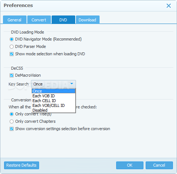Image resolution: width=177 pixels, height=174 pixels.
Task: Select Only convert Title(s) radio button
Action: click(x=11, y=114)
